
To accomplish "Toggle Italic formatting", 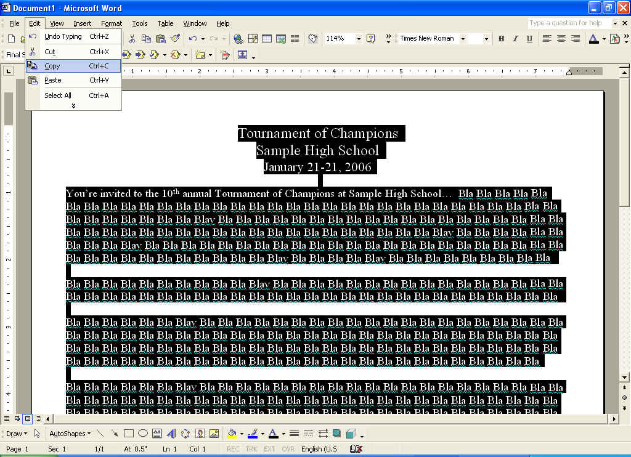I will pos(515,39).
